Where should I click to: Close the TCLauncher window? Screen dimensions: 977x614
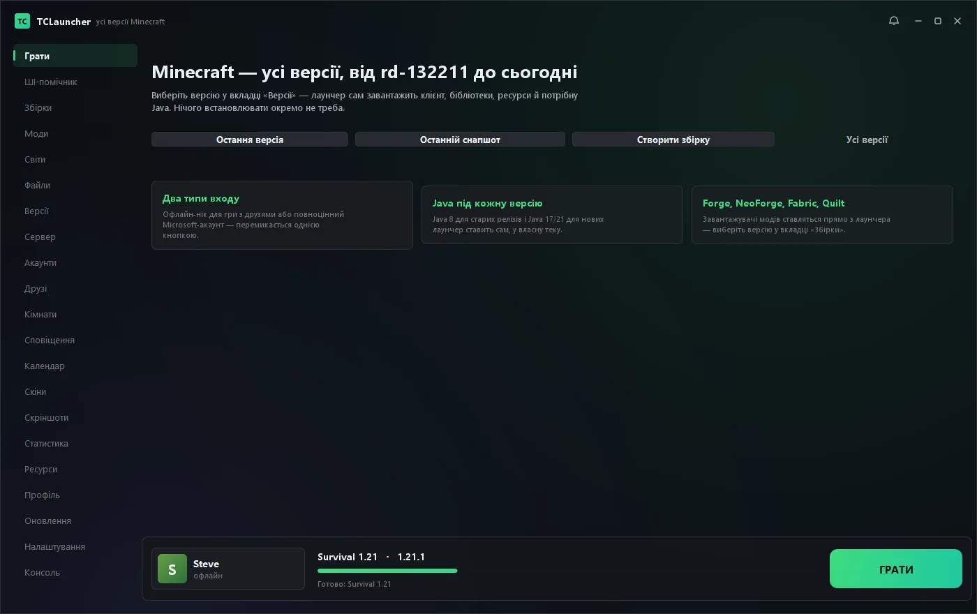957,21
